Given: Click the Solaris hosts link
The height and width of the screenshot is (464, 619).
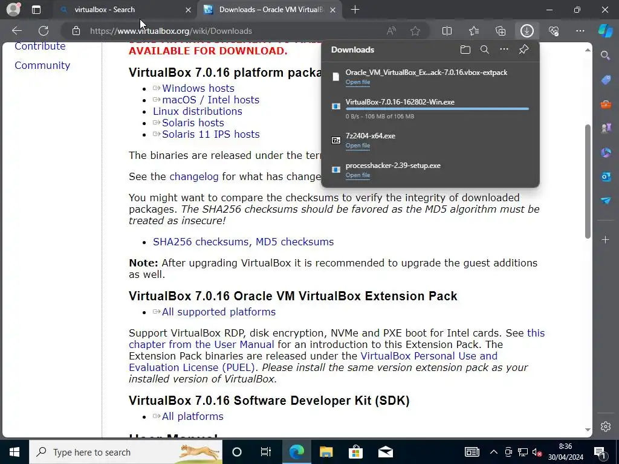Looking at the screenshot, I should tap(193, 123).
